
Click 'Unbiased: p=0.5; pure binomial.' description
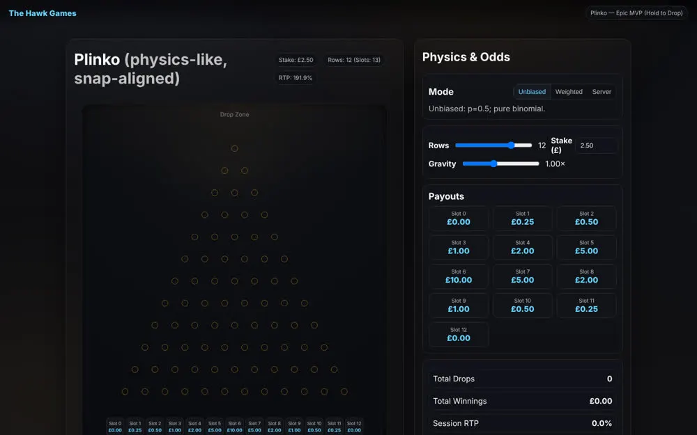pos(487,109)
